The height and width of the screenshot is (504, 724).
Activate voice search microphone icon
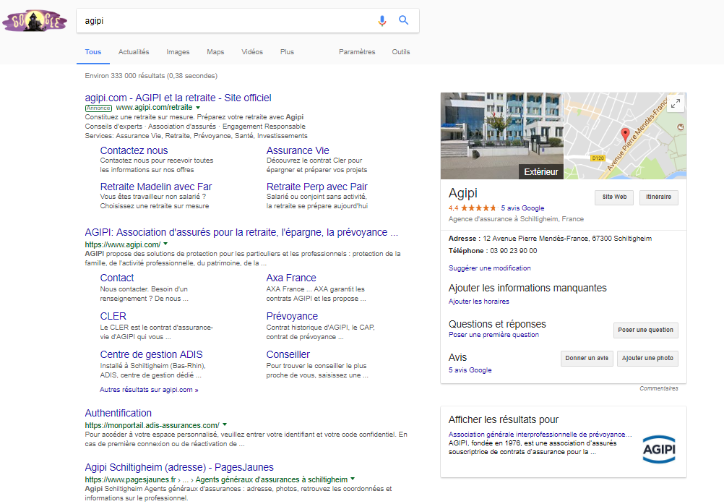tap(382, 21)
